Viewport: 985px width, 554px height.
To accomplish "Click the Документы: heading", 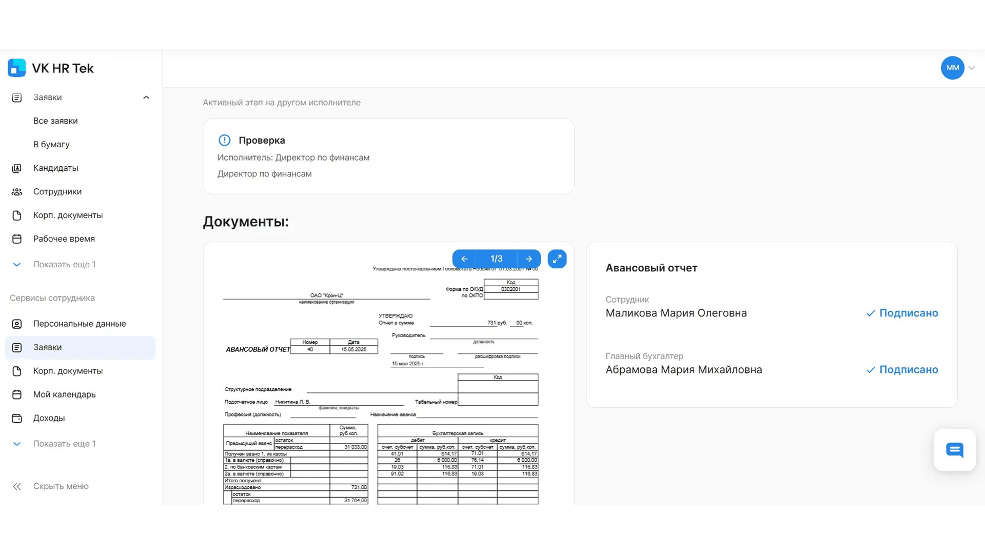I will coord(246,222).
